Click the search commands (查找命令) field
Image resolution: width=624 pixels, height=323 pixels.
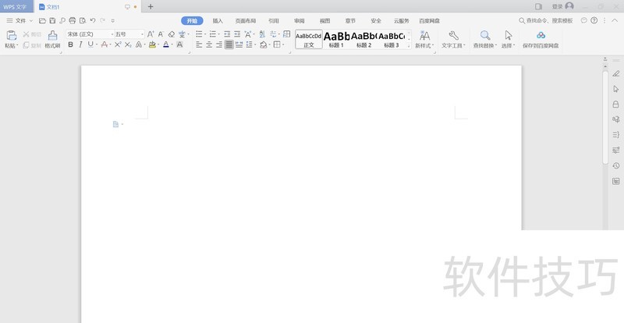click(545, 21)
